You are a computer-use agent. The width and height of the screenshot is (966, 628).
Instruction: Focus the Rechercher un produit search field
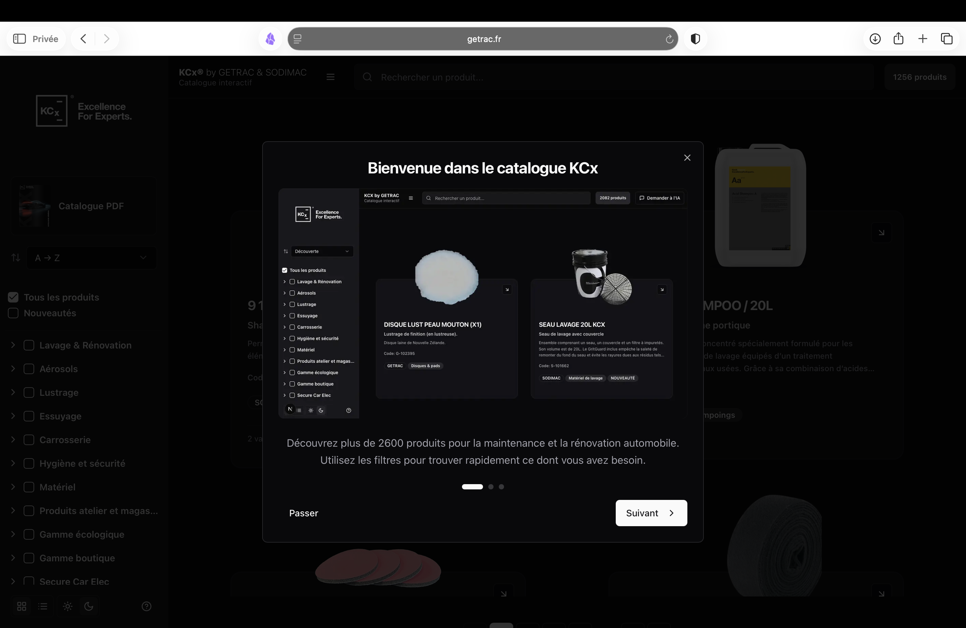point(614,77)
